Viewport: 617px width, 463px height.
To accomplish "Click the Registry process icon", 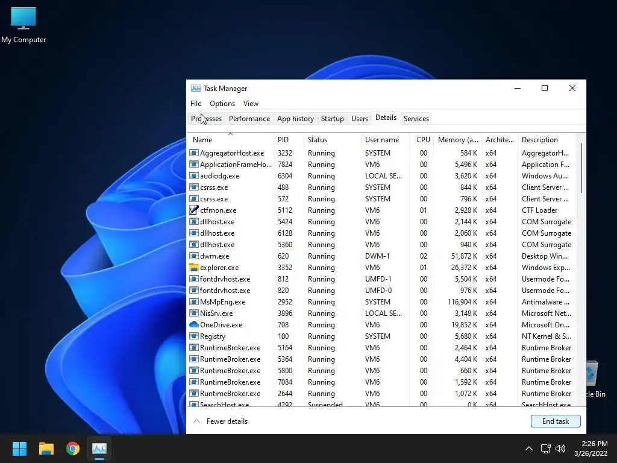I will click(x=193, y=336).
